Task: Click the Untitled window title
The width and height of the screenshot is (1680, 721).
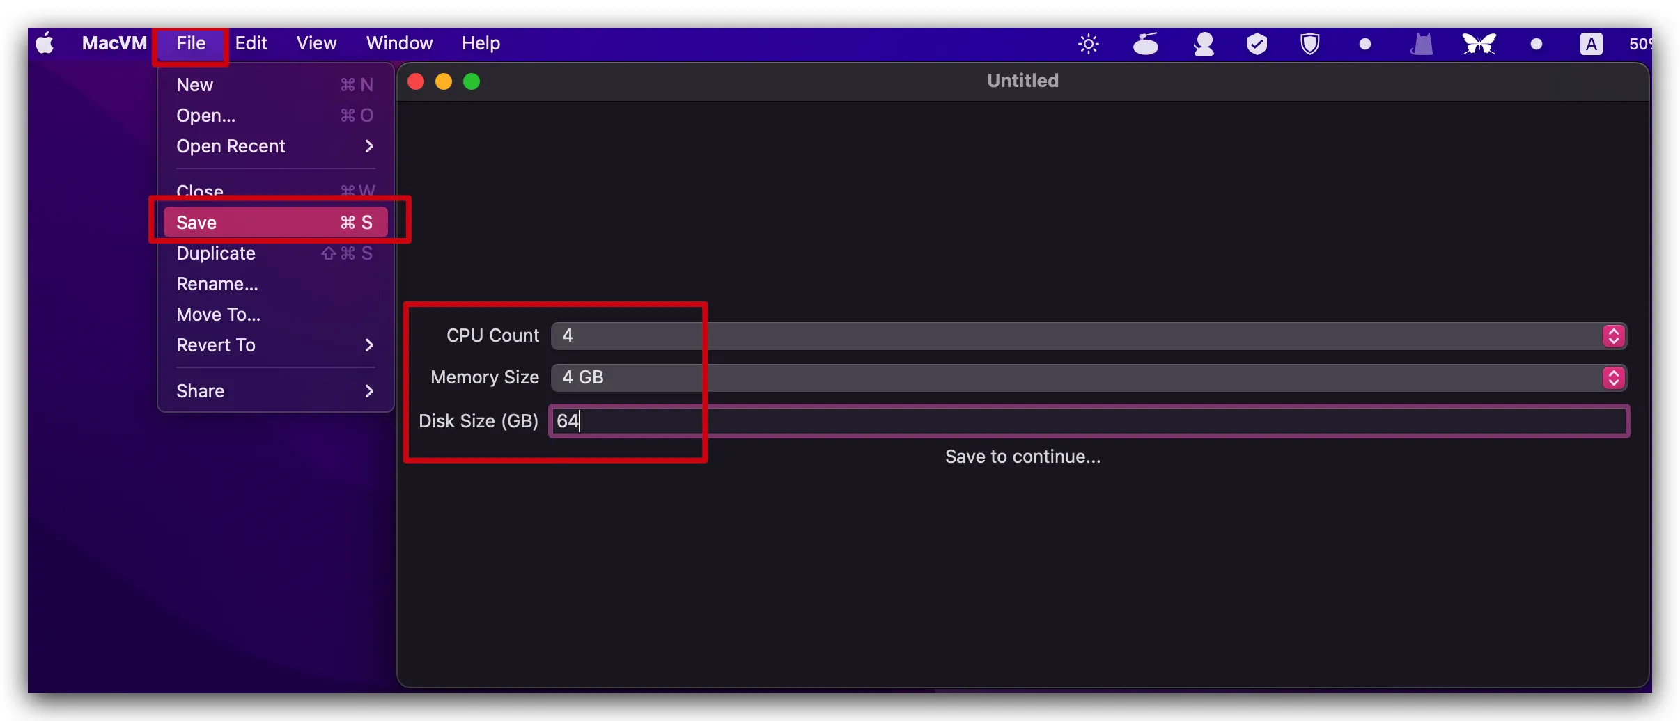Action: click(1022, 81)
